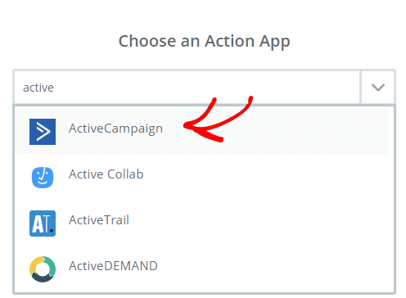Place the cursor after the typed word active

pos(54,88)
